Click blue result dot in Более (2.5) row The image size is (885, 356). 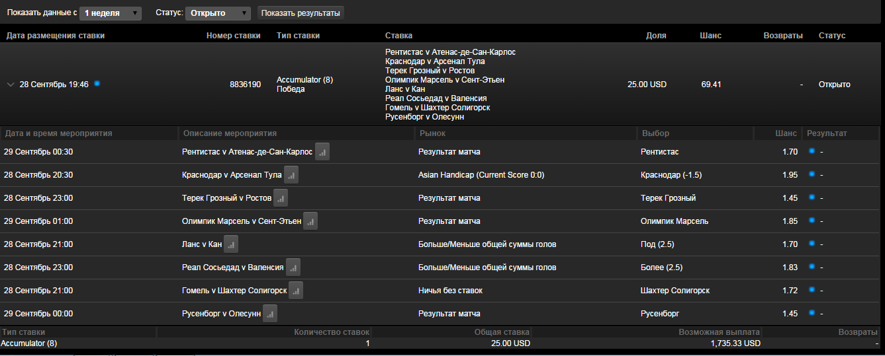[812, 267]
